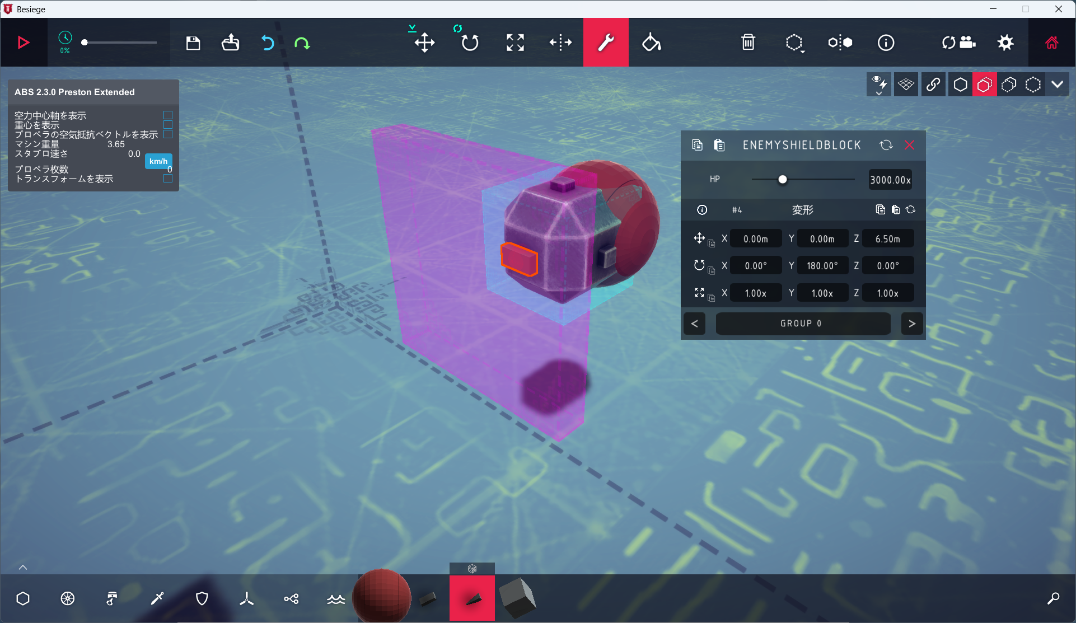Screen dimensions: 1076x623
Task: Click the GROUP 0 button
Action: (x=803, y=324)
